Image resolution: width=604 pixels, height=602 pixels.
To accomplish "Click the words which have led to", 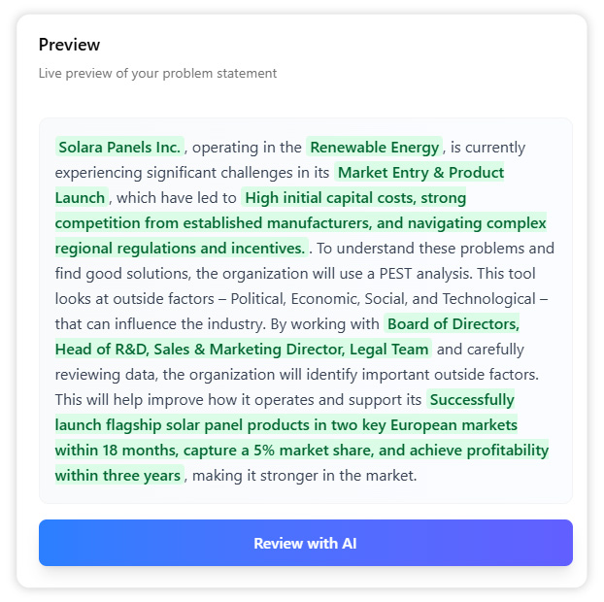I will [x=175, y=198].
